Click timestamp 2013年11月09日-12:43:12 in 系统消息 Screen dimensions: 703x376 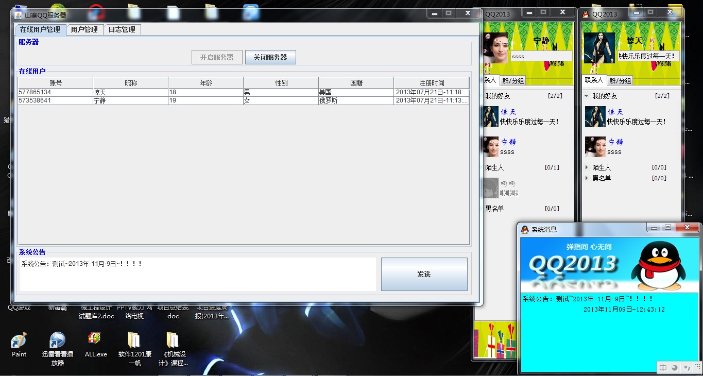click(624, 310)
